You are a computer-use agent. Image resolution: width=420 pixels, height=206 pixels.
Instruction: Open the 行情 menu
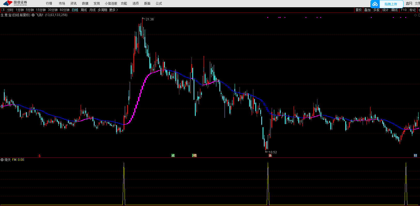pos(49,3)
